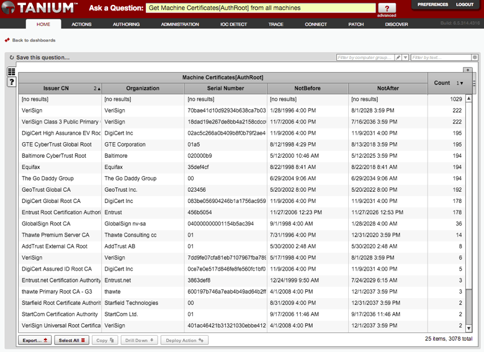Click the Filter by text field
The height and width of the screenshot is (352, 484).
pyautogui.click(x=441, y=58)
